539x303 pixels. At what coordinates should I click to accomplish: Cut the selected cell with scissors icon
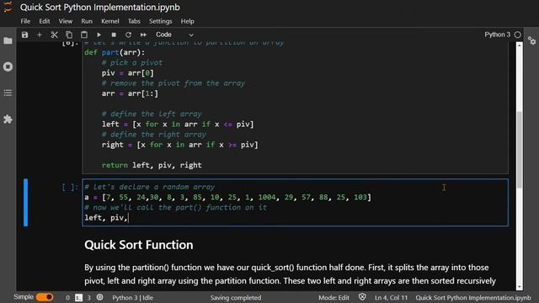click(x=54, y=35)
